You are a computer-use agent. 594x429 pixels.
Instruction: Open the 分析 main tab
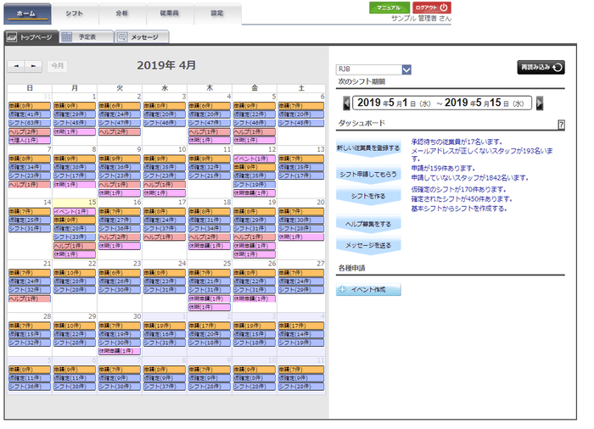tap(122, 14)
